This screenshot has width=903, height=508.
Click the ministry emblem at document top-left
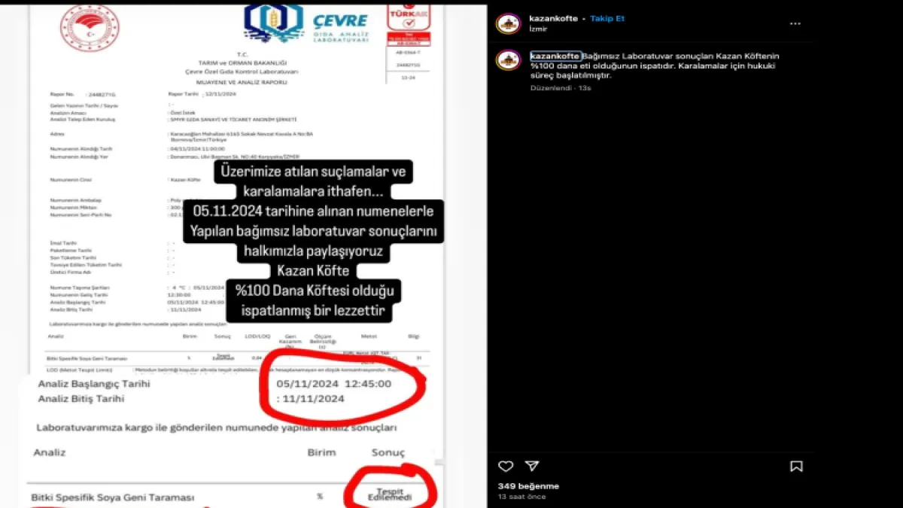pos(90,29)
